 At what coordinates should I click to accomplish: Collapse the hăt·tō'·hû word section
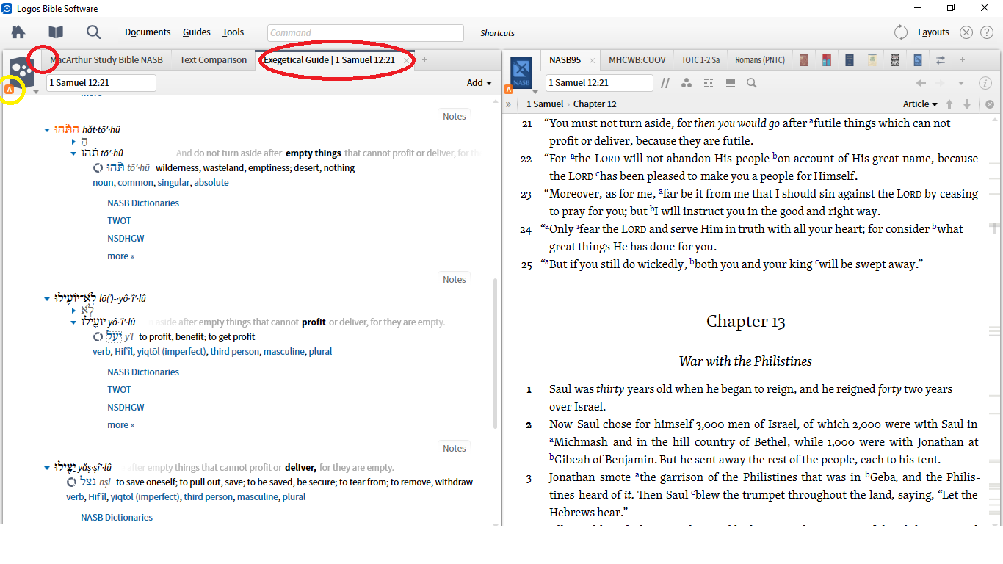coord(48,130)
